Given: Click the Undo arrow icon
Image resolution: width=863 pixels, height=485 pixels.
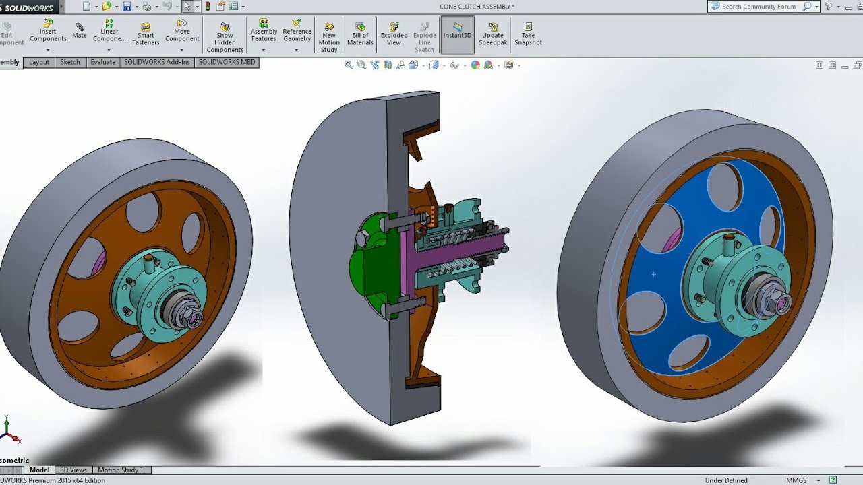Looking at the screenshot, I should click(167, 6).
